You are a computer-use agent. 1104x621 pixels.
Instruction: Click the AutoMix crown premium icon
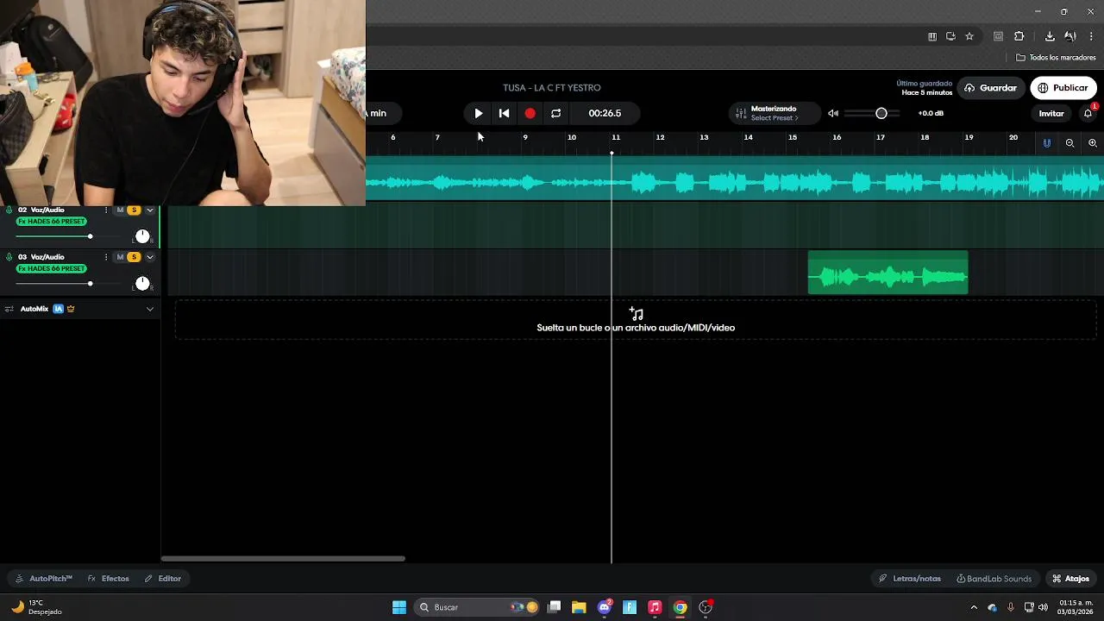point(71,309)
